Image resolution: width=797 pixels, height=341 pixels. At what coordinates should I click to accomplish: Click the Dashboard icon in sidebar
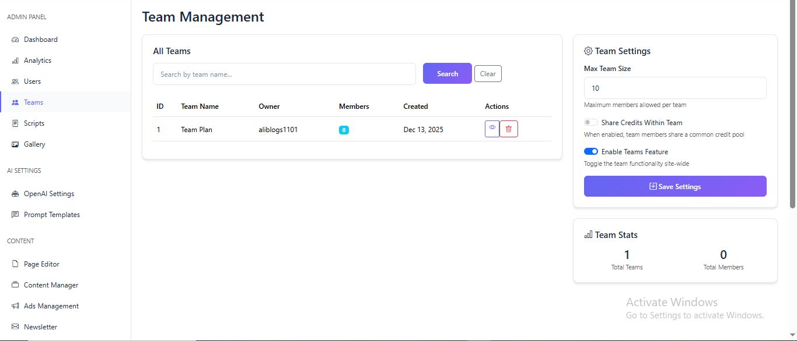tap(15, 40)
